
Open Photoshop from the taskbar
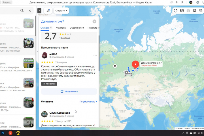pos(3,133)
